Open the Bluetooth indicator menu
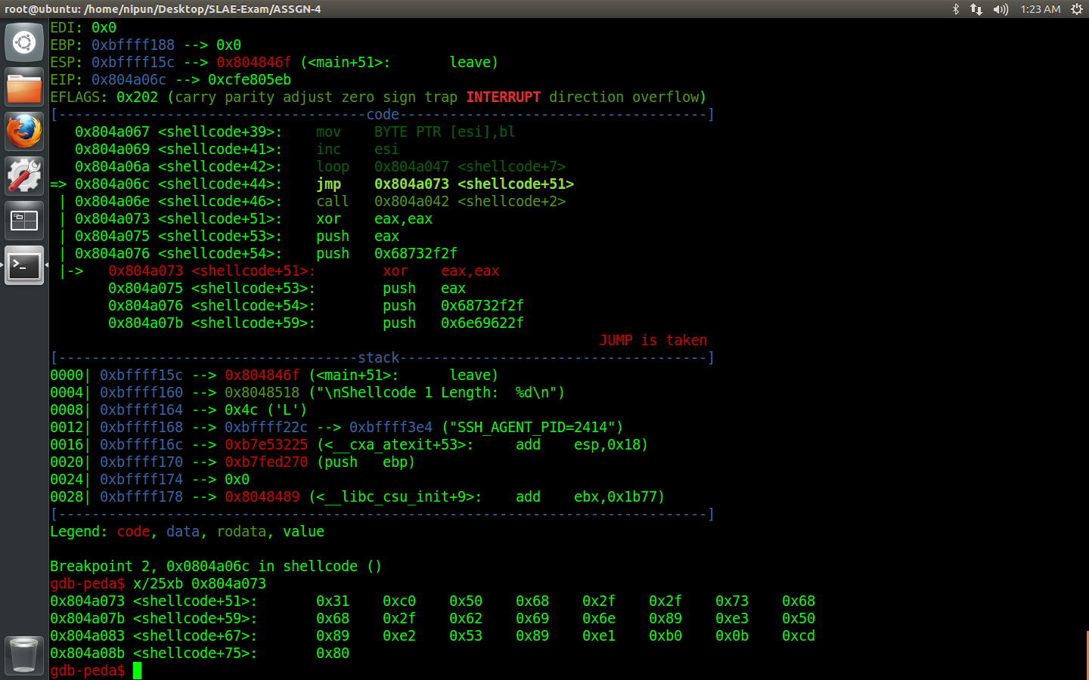This screenshot has height=680, width=1089. pos(956,9)
